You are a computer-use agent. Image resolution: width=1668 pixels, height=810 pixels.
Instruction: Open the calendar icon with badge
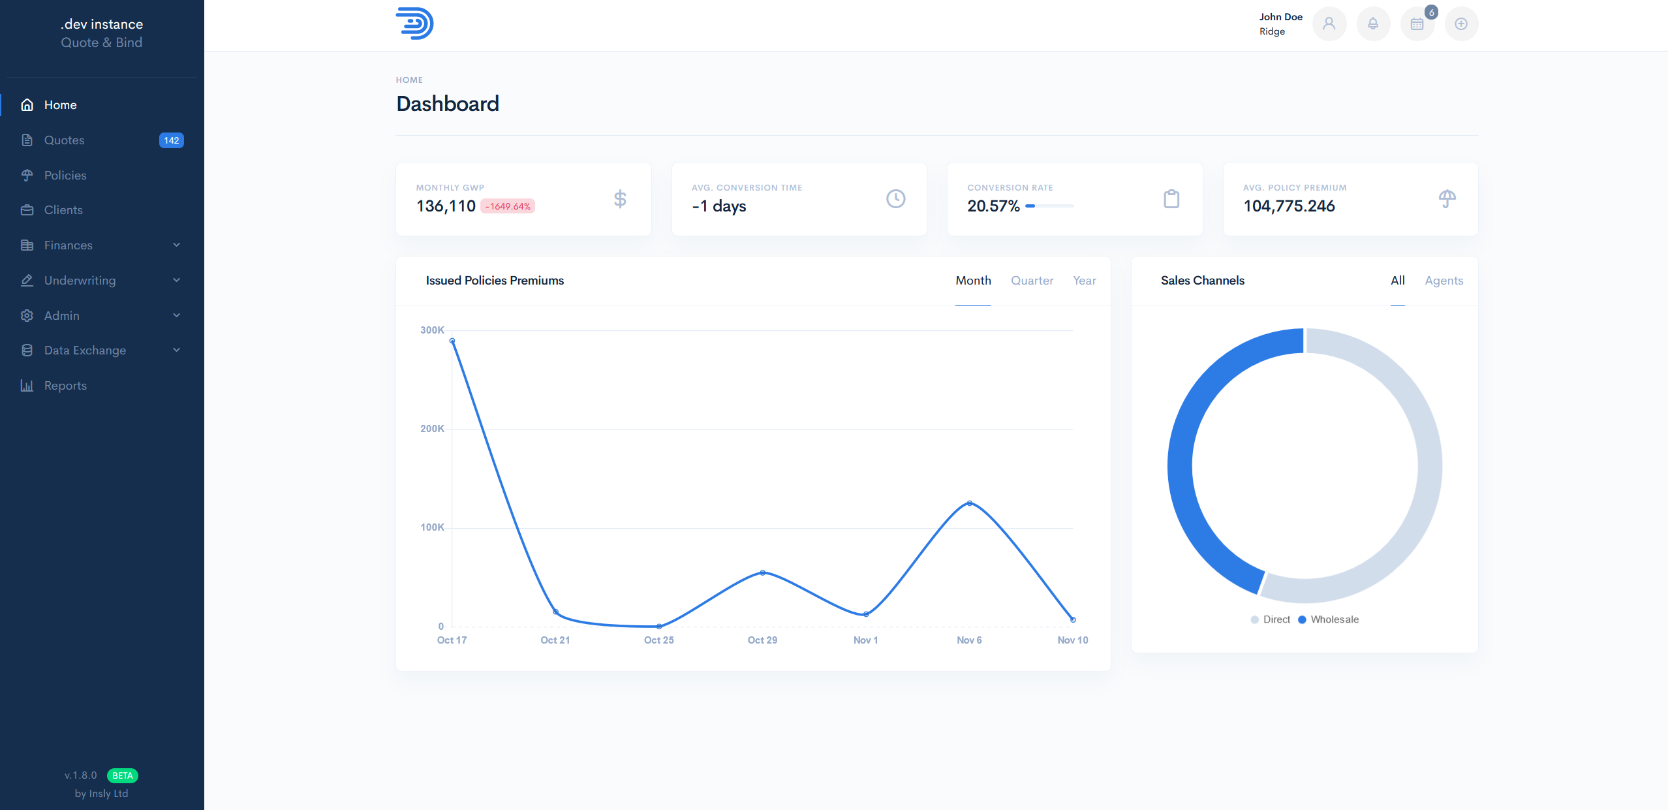pos(1417,24)
